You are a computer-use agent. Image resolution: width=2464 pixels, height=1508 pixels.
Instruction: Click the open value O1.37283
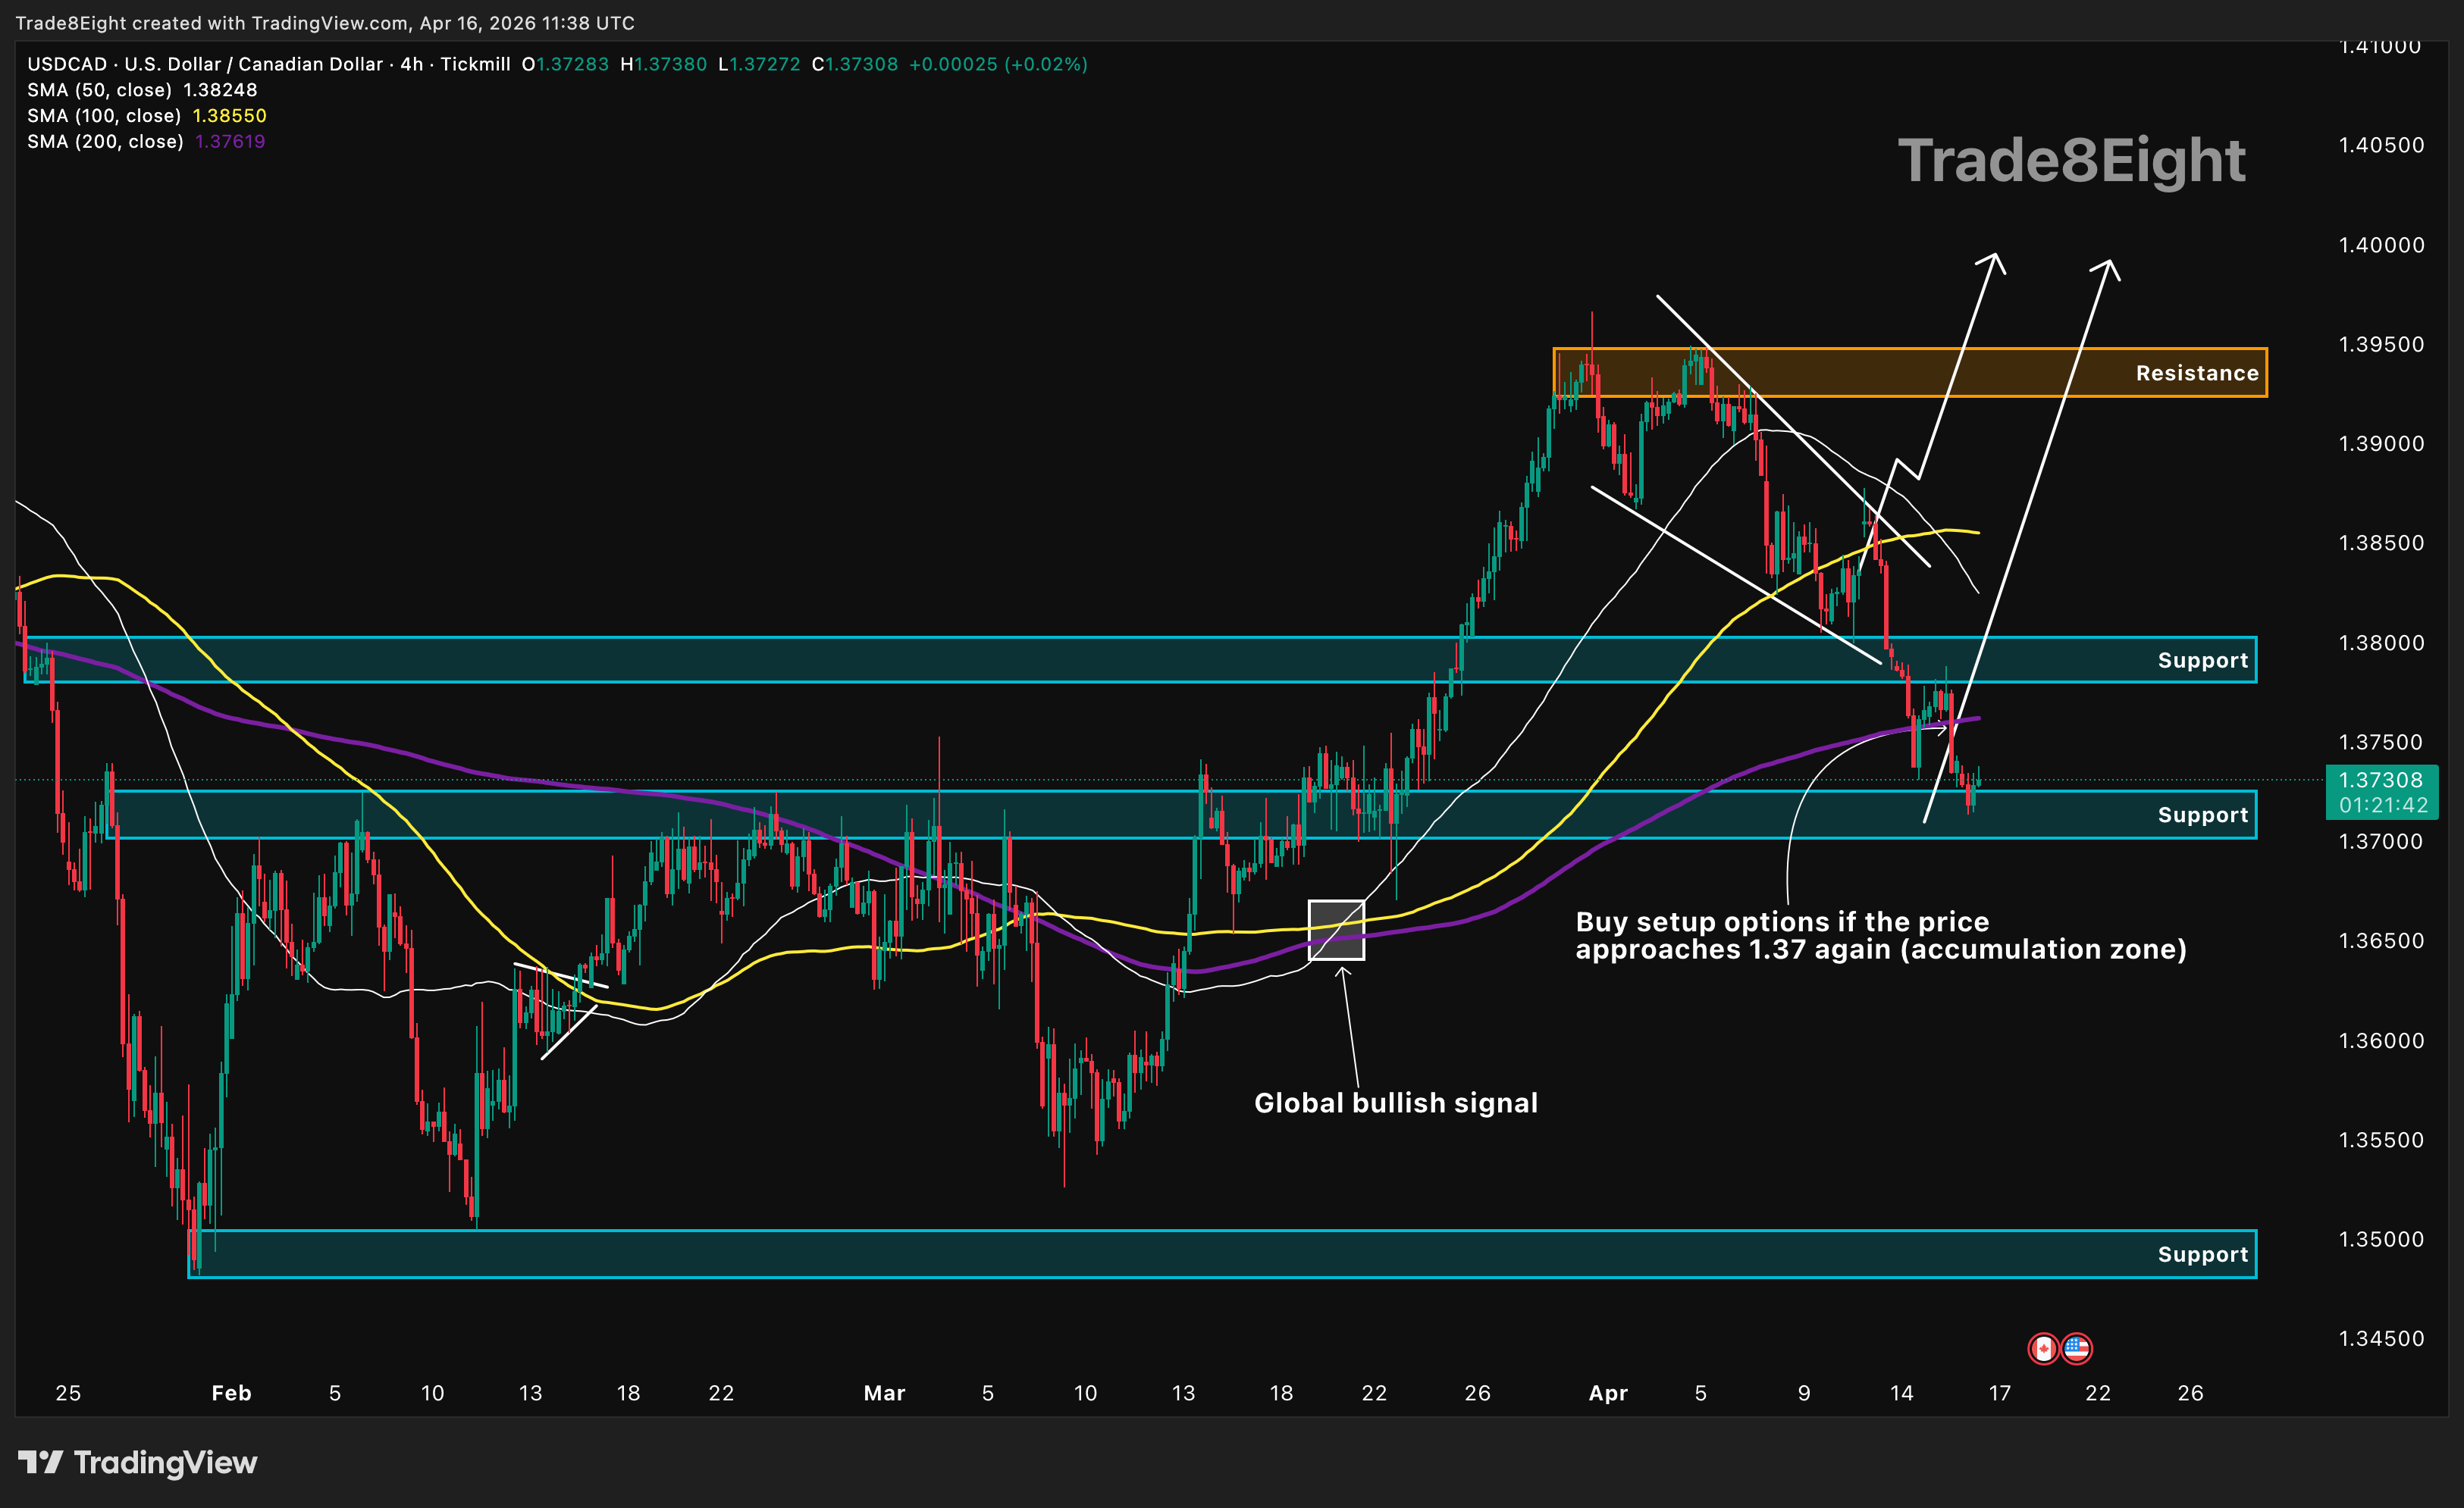click(x=565, y=64)
